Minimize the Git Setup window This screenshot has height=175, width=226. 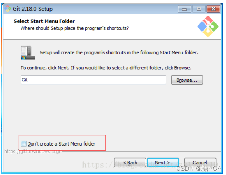184,9
